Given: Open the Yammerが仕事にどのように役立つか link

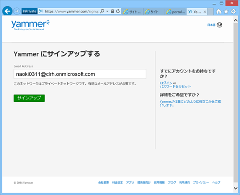Looking at the screenshot, I should click(x=190, y=103).
